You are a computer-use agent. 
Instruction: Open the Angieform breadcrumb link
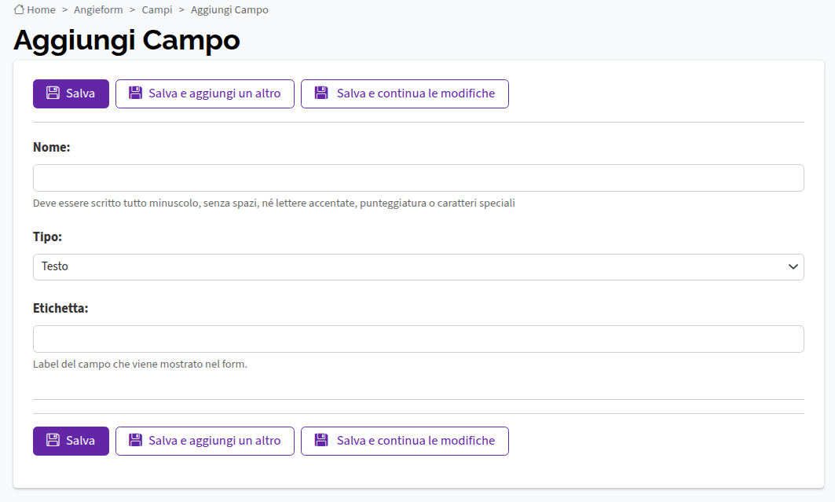tap(98, 9)
